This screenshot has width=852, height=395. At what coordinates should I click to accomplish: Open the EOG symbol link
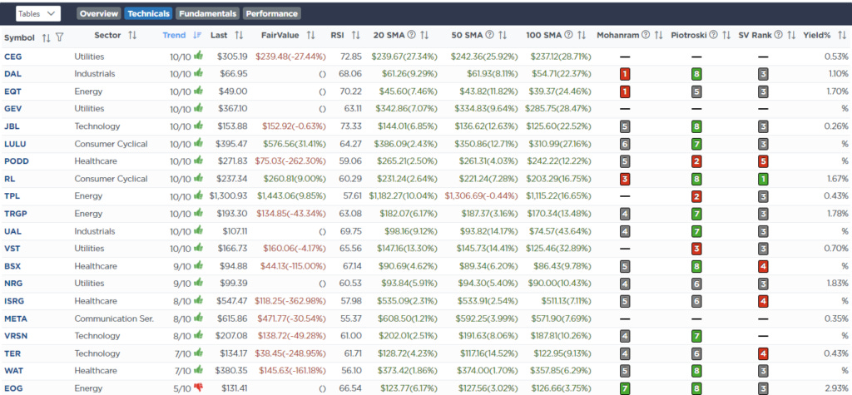coord(12,388)
